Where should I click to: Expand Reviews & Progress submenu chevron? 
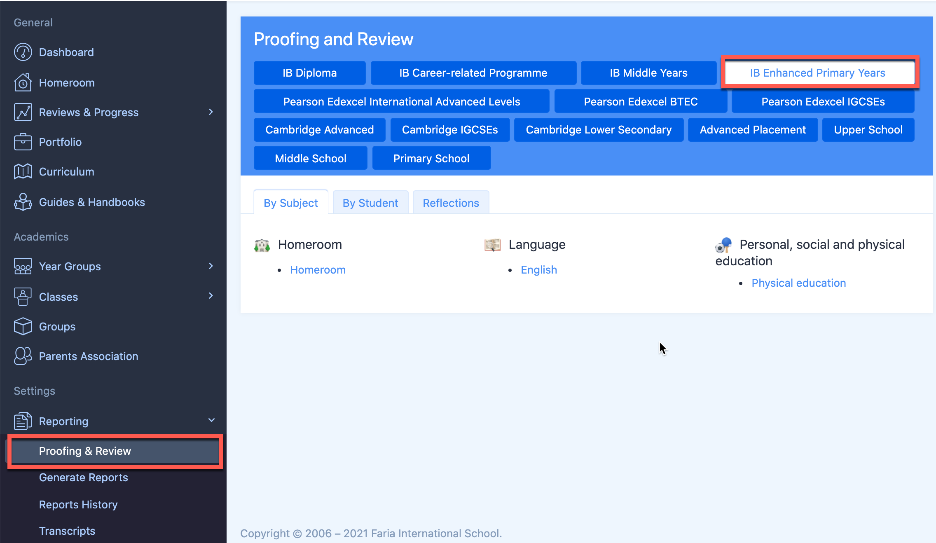click(211, 112)
